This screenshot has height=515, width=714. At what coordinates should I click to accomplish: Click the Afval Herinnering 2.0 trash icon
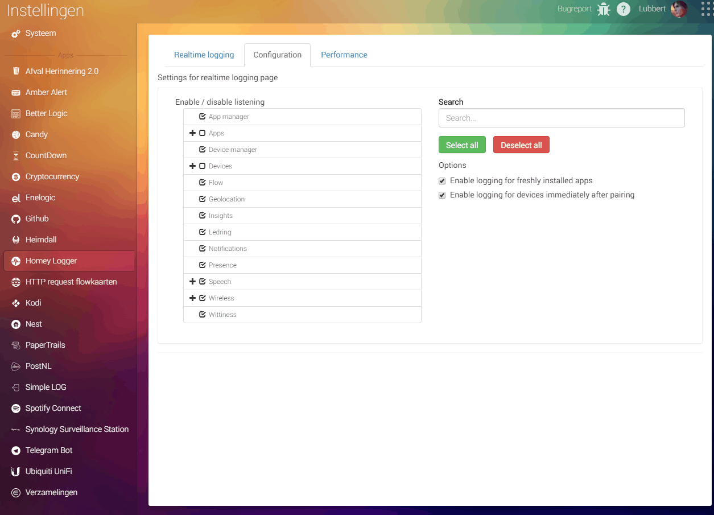(x=16, y=71)
